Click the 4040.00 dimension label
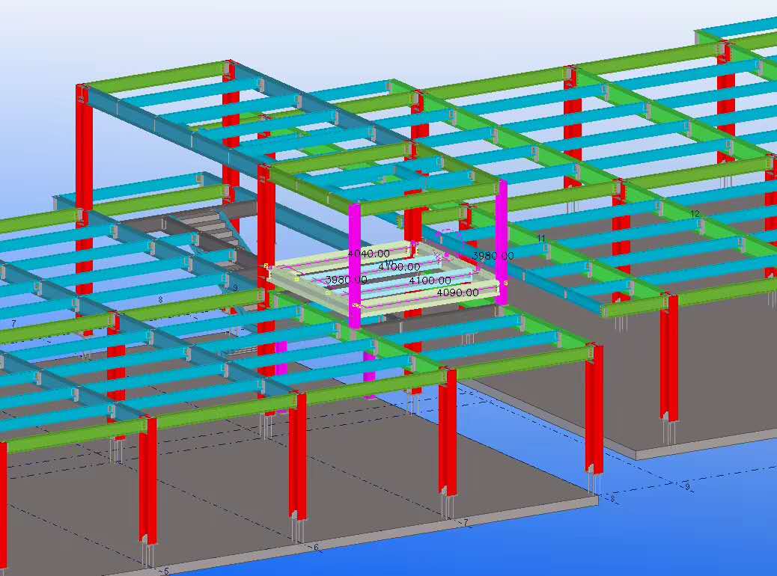 pyautogui.click(x=368, y=254)
